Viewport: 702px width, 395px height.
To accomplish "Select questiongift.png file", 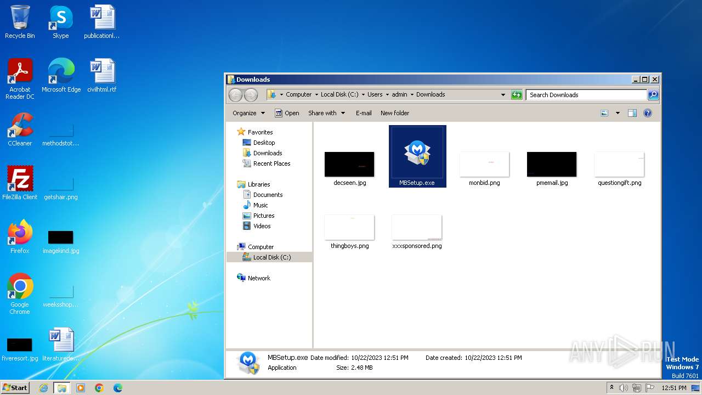I will (x=619, y=169).
